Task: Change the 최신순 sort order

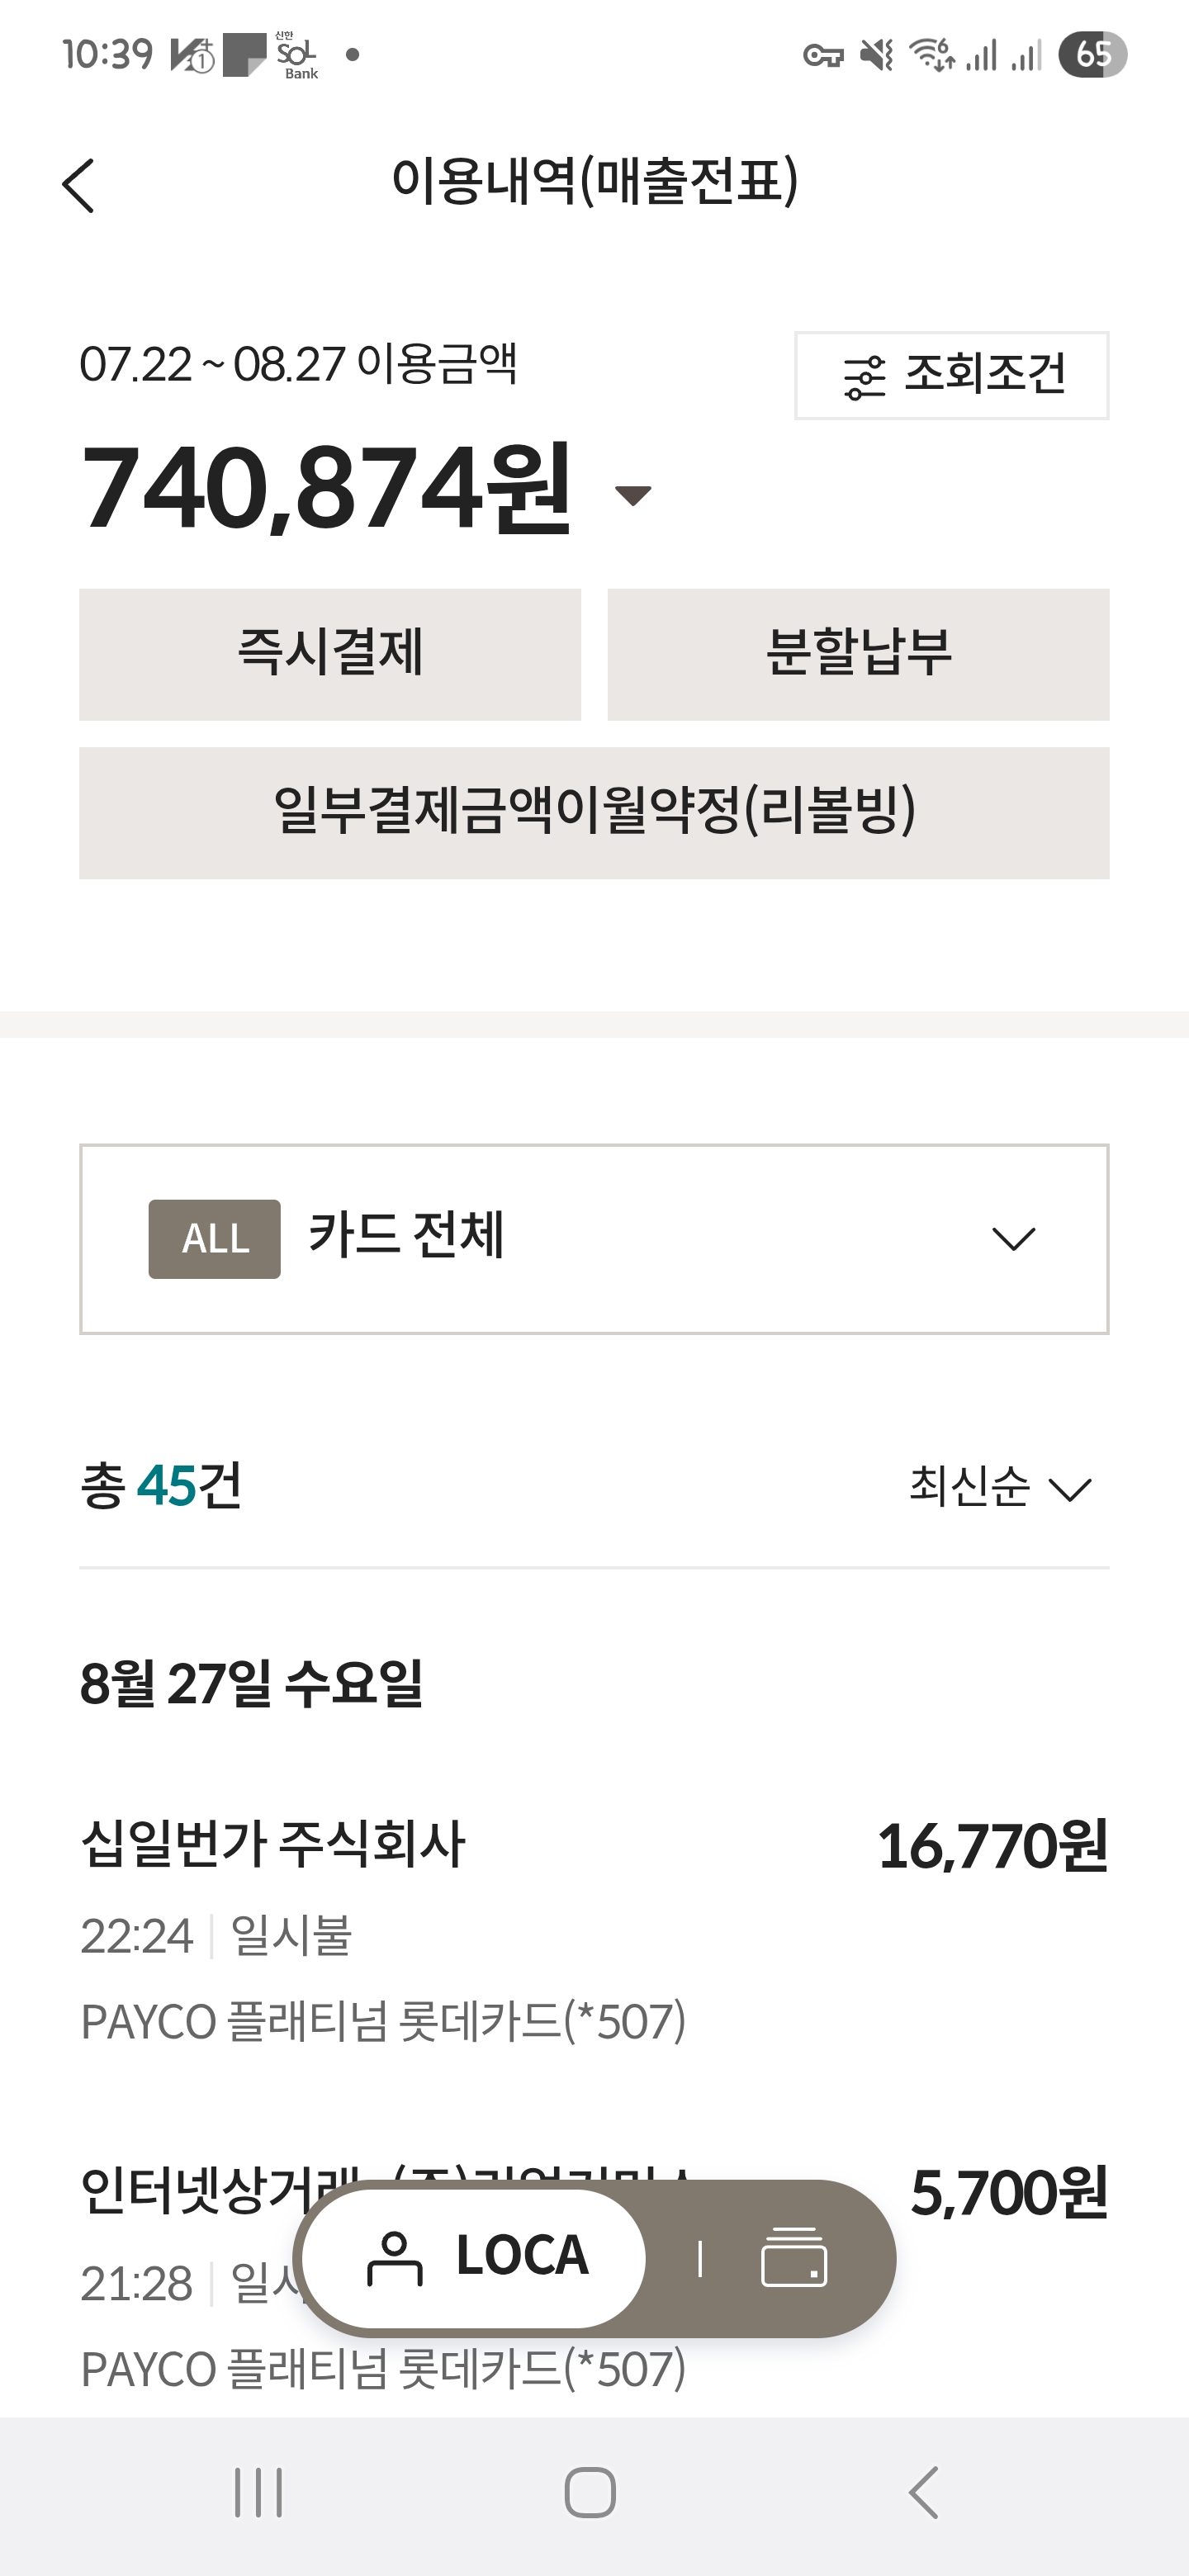Action: [x=999, y=1487]
